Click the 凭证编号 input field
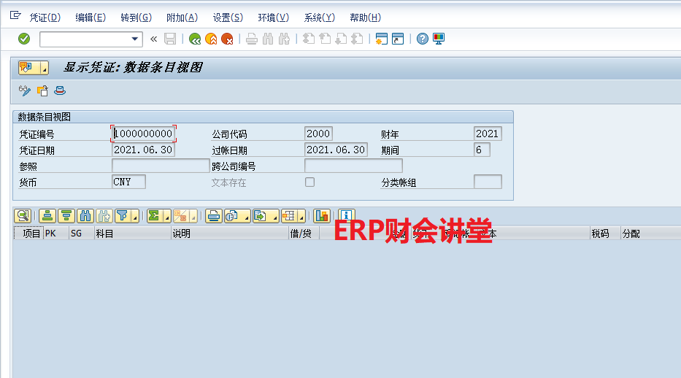This screenshot has height=378, width=681. [x=143, y=134]
